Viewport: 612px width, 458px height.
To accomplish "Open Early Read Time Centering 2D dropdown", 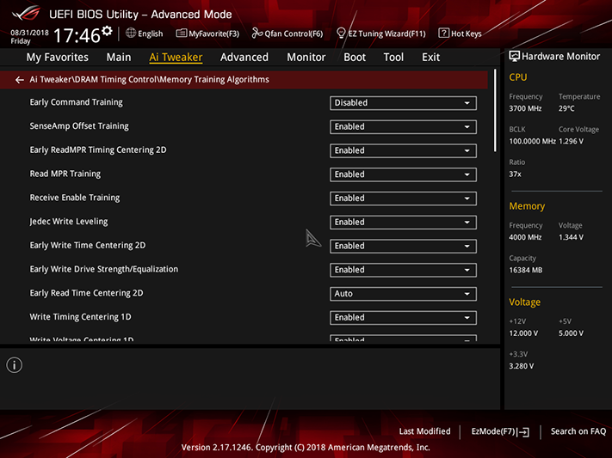I will pyautogui.click(x=403, y=294).
